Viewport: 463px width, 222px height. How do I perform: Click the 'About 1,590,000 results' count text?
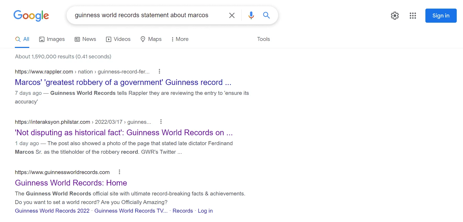(63, 57)
